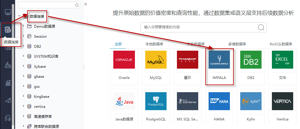Expand the vertica tree node
This screenshot has height=129, width=300.
pos(23,106)
